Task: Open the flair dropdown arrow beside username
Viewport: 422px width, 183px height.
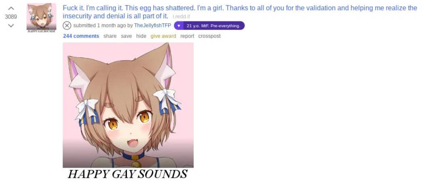Action: pos(179,26)
